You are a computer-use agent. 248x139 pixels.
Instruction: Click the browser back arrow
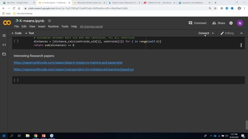[3, 8]
